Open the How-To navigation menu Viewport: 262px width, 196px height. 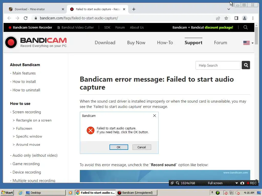point(165,43)
